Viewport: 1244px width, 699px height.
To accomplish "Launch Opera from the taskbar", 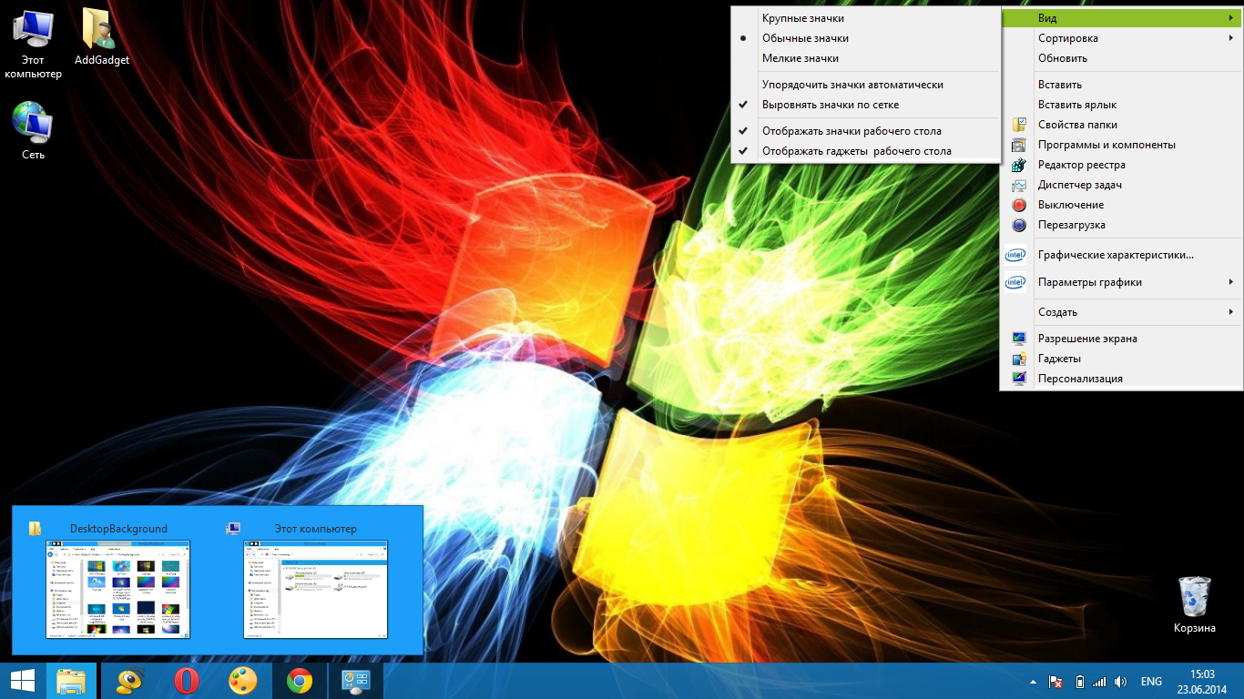I will point(187,681).
